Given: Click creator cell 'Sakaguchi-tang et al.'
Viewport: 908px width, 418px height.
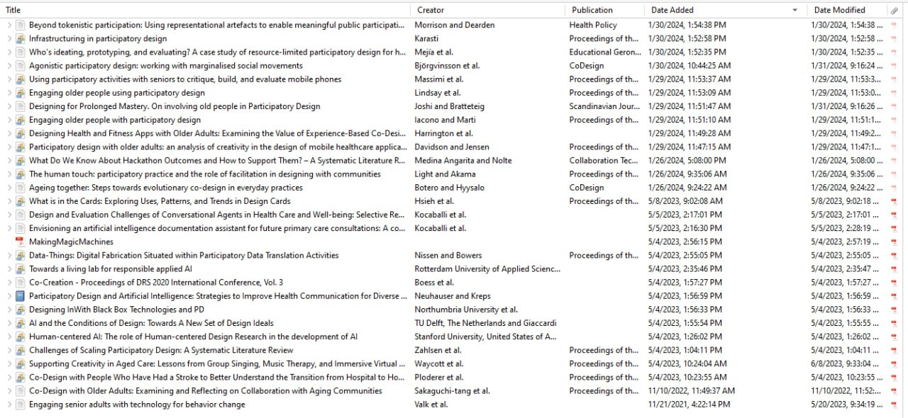Looking at the screenshot, I should [x=452, y=391].
